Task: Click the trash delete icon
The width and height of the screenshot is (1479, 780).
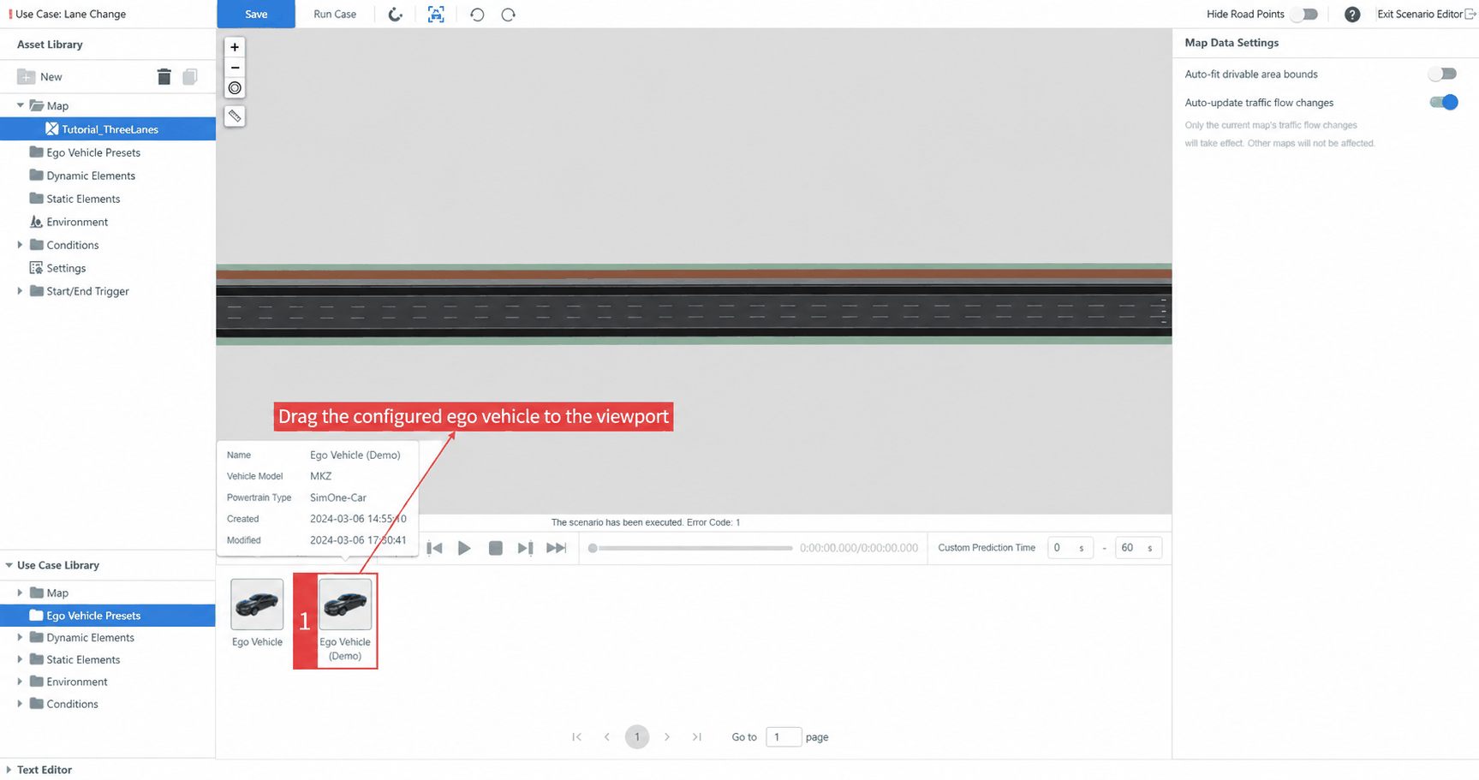Action: 164,77
